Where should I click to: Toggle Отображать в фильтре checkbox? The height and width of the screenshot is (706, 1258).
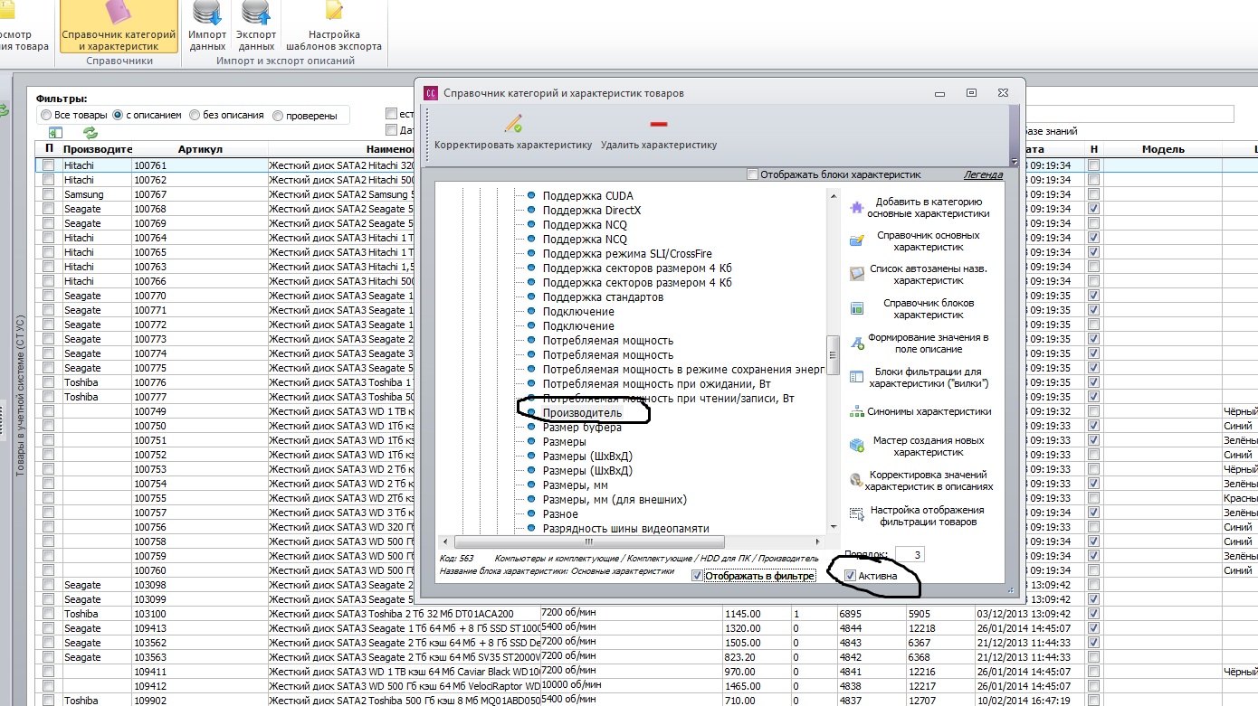[697, 576]
